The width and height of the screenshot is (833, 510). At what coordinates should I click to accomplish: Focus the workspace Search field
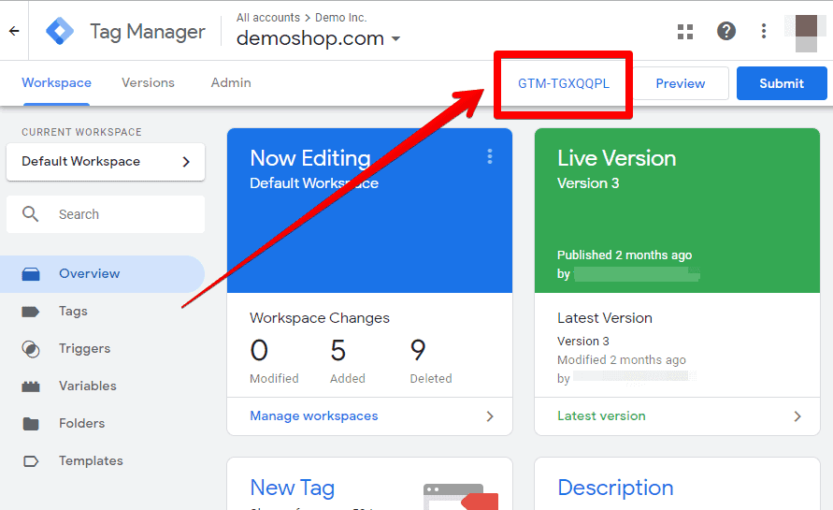pyautogui.click(x=106, y=214)
